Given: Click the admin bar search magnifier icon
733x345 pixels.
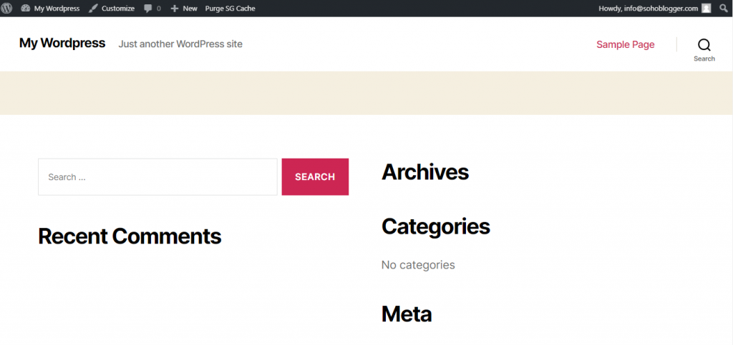Looking at the screenshot, I should point(724,9).
